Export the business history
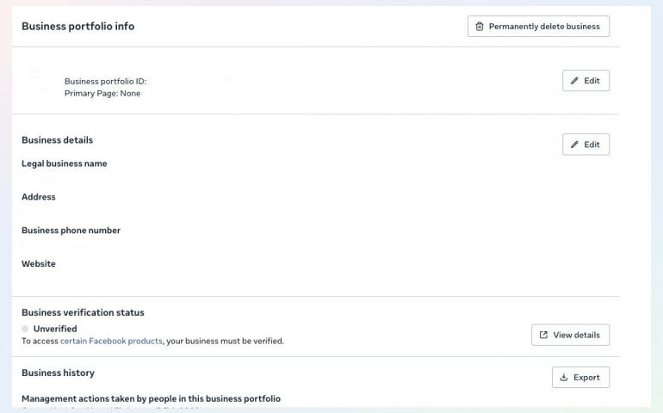This screenshot has height=413, width=663. click(x=580, y=377)
